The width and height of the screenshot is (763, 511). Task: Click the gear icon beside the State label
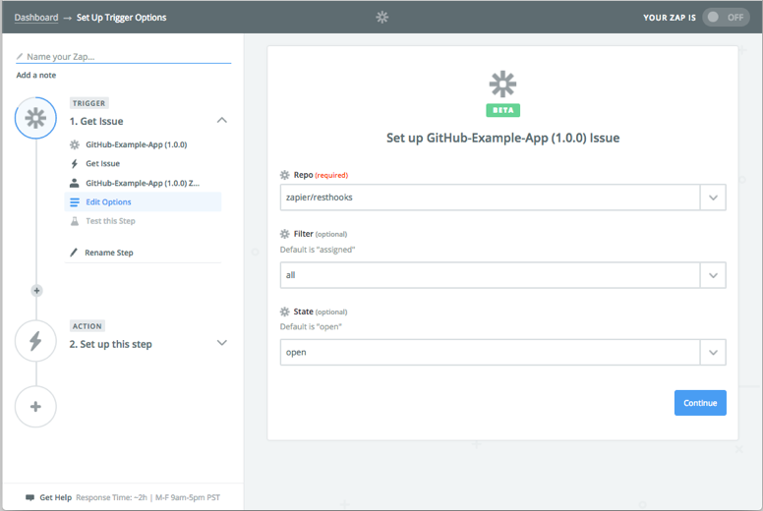point(285,312)
